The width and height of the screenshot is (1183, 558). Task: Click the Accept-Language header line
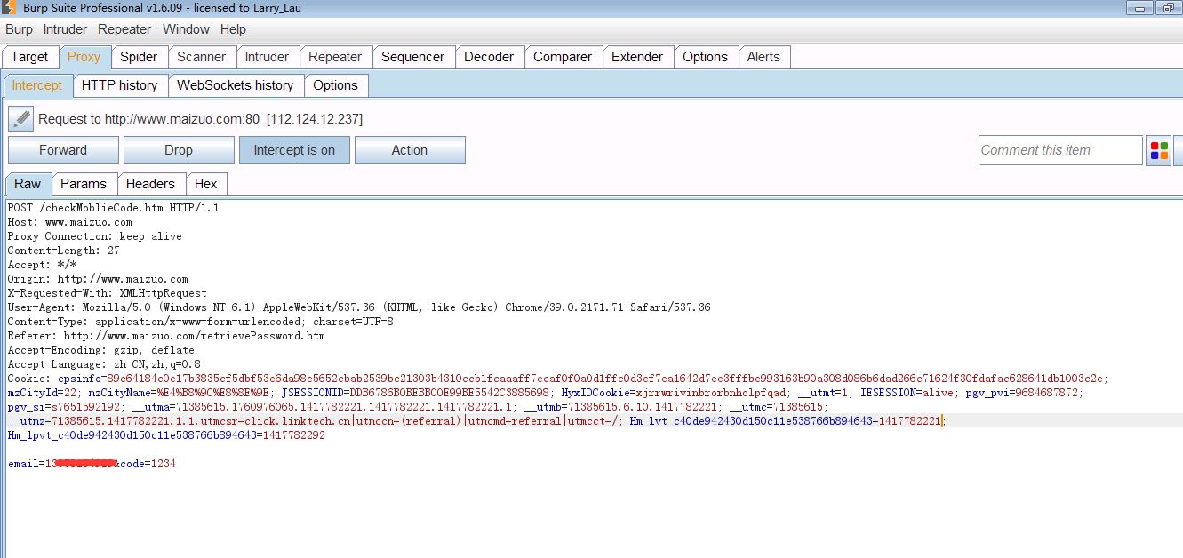104,364
